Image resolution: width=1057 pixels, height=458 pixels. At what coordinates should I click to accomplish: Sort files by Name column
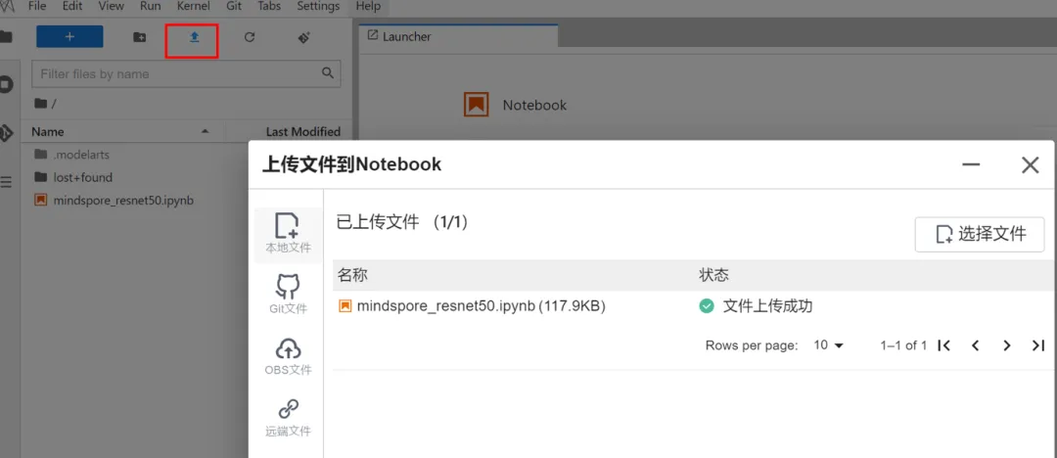(48, 131)
